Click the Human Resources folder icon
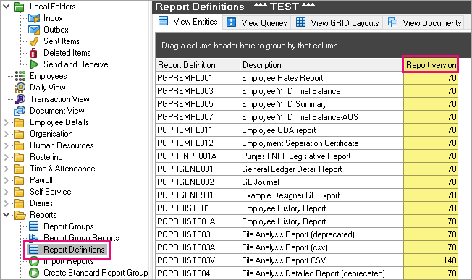This screenshot has width=472, height=280. 20,145
